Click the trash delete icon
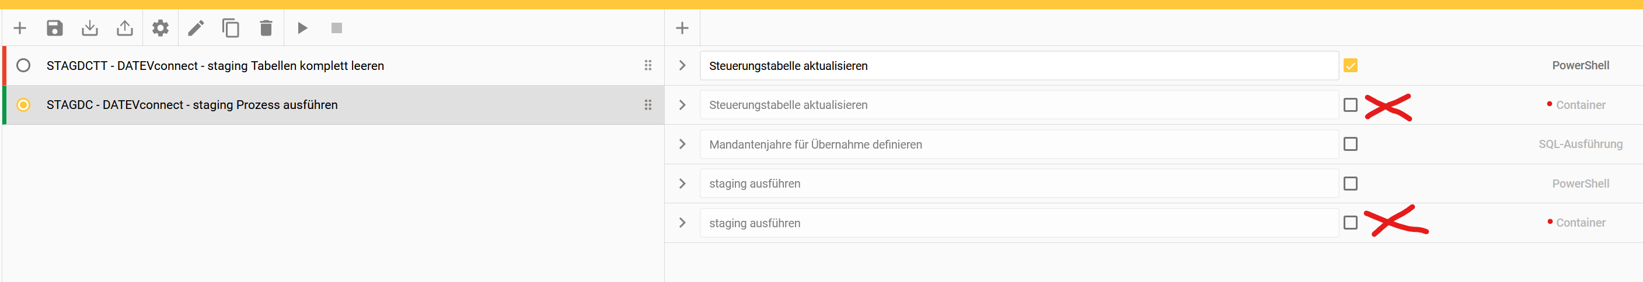1643x282 pixels. 266,28
